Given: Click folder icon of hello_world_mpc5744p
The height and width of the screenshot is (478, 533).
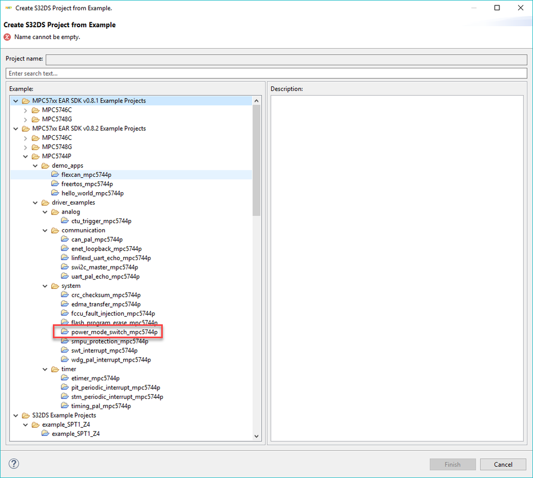Looking at the screenshot, I should [x=55, y=193].
